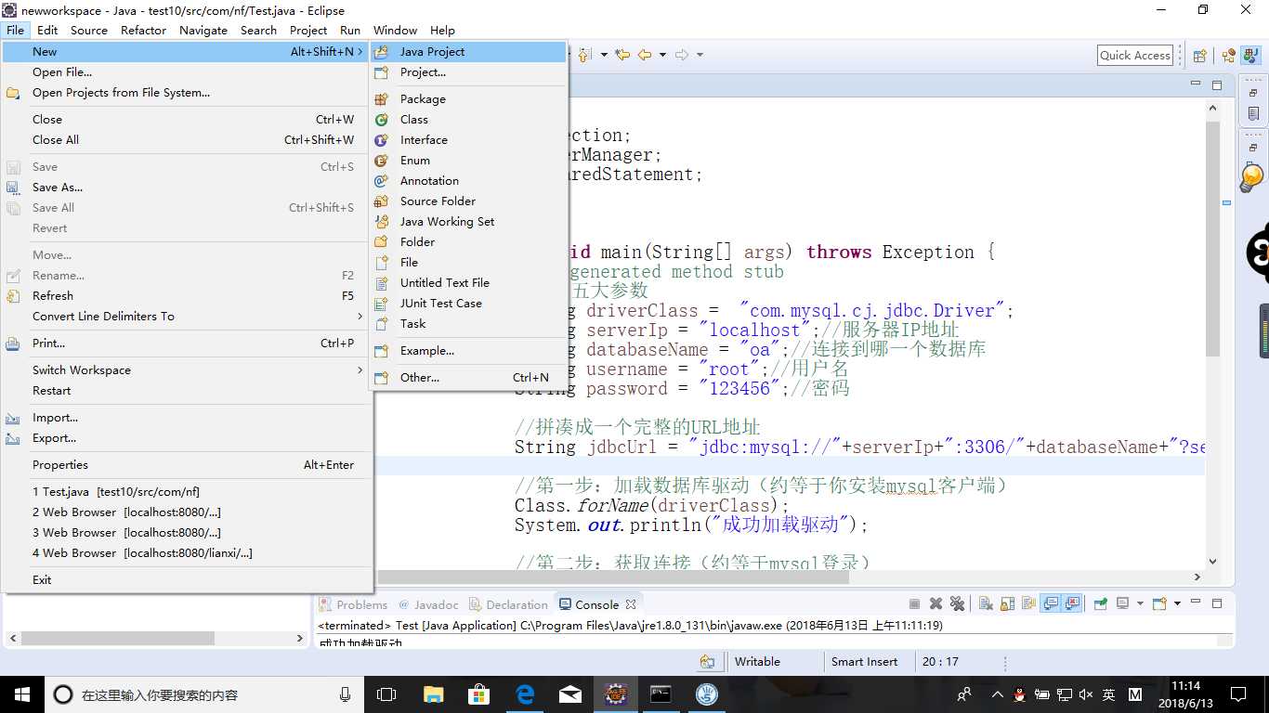Choose Import... in the File menu
The height and width of the screenshot is (713, 1269).
click(55, 418)
